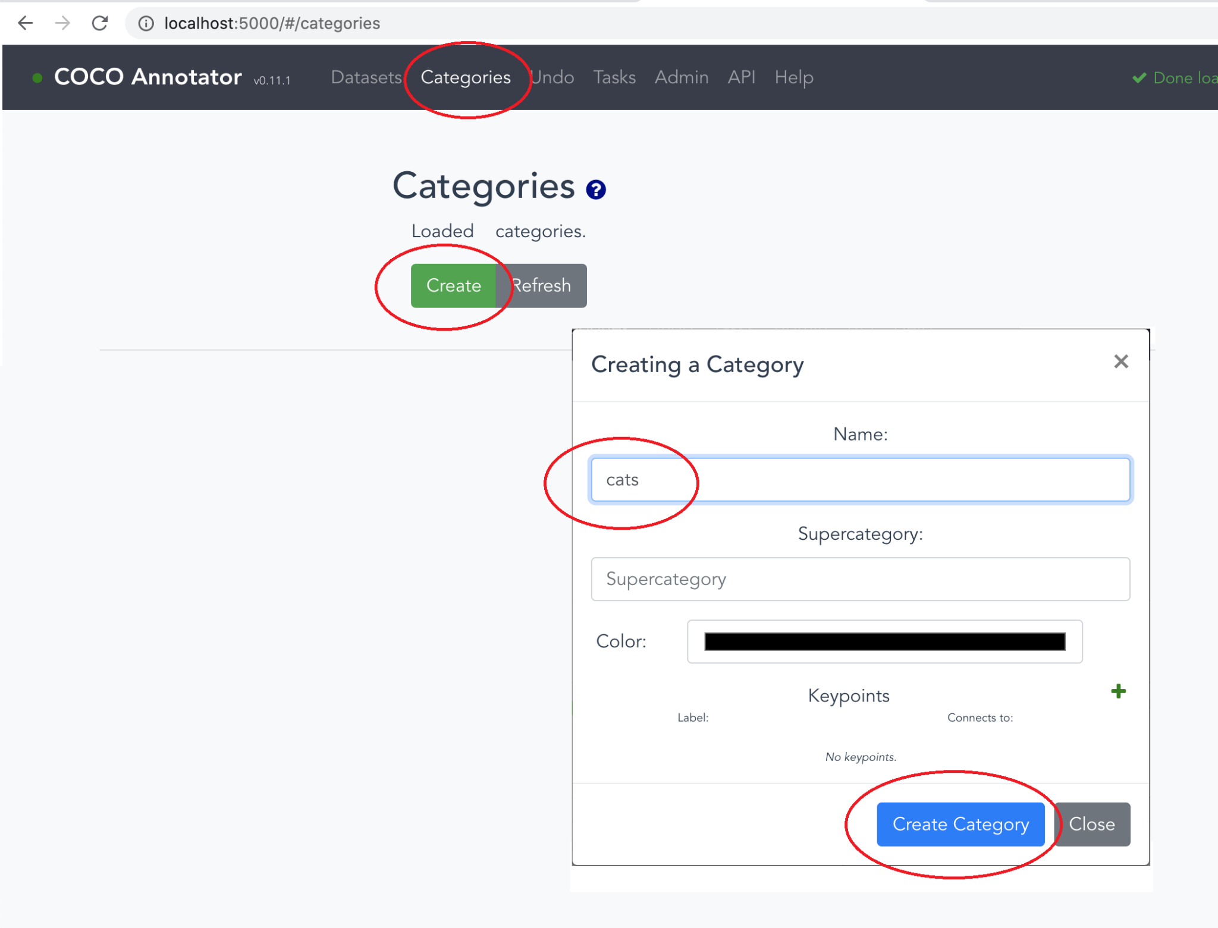Open the Categories help icon

tap(597, 190)
